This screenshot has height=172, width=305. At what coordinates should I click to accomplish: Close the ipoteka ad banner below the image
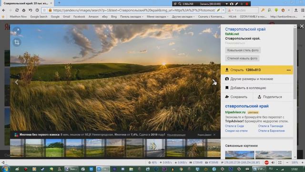point(214,135)
